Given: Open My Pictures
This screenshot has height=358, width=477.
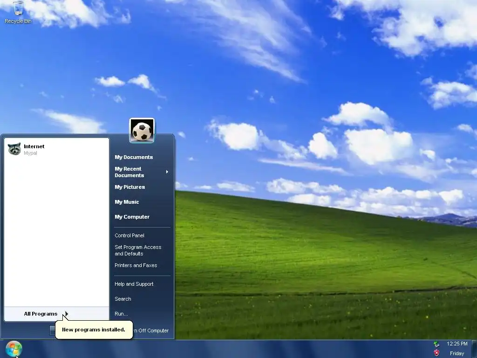Looking at the screenshot, I should (130, 187).
